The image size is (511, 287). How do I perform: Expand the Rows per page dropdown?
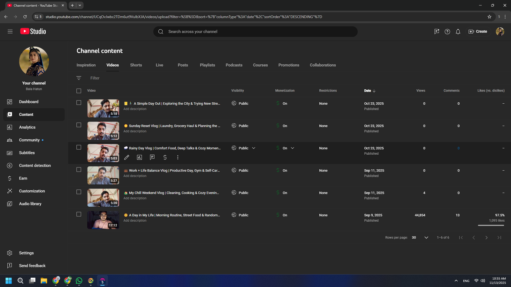pyautogui.click(x=426, y=238)
